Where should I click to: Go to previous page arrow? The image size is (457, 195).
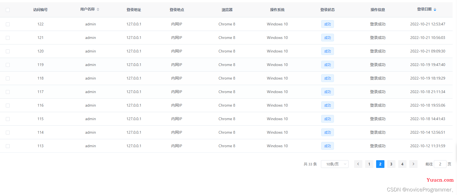point(358,164)
